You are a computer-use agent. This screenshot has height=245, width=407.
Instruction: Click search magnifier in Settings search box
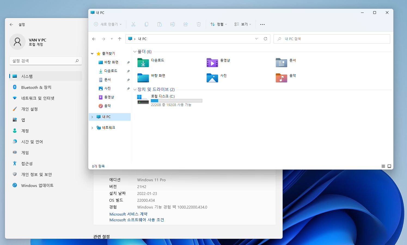click(x=77, y=61)
